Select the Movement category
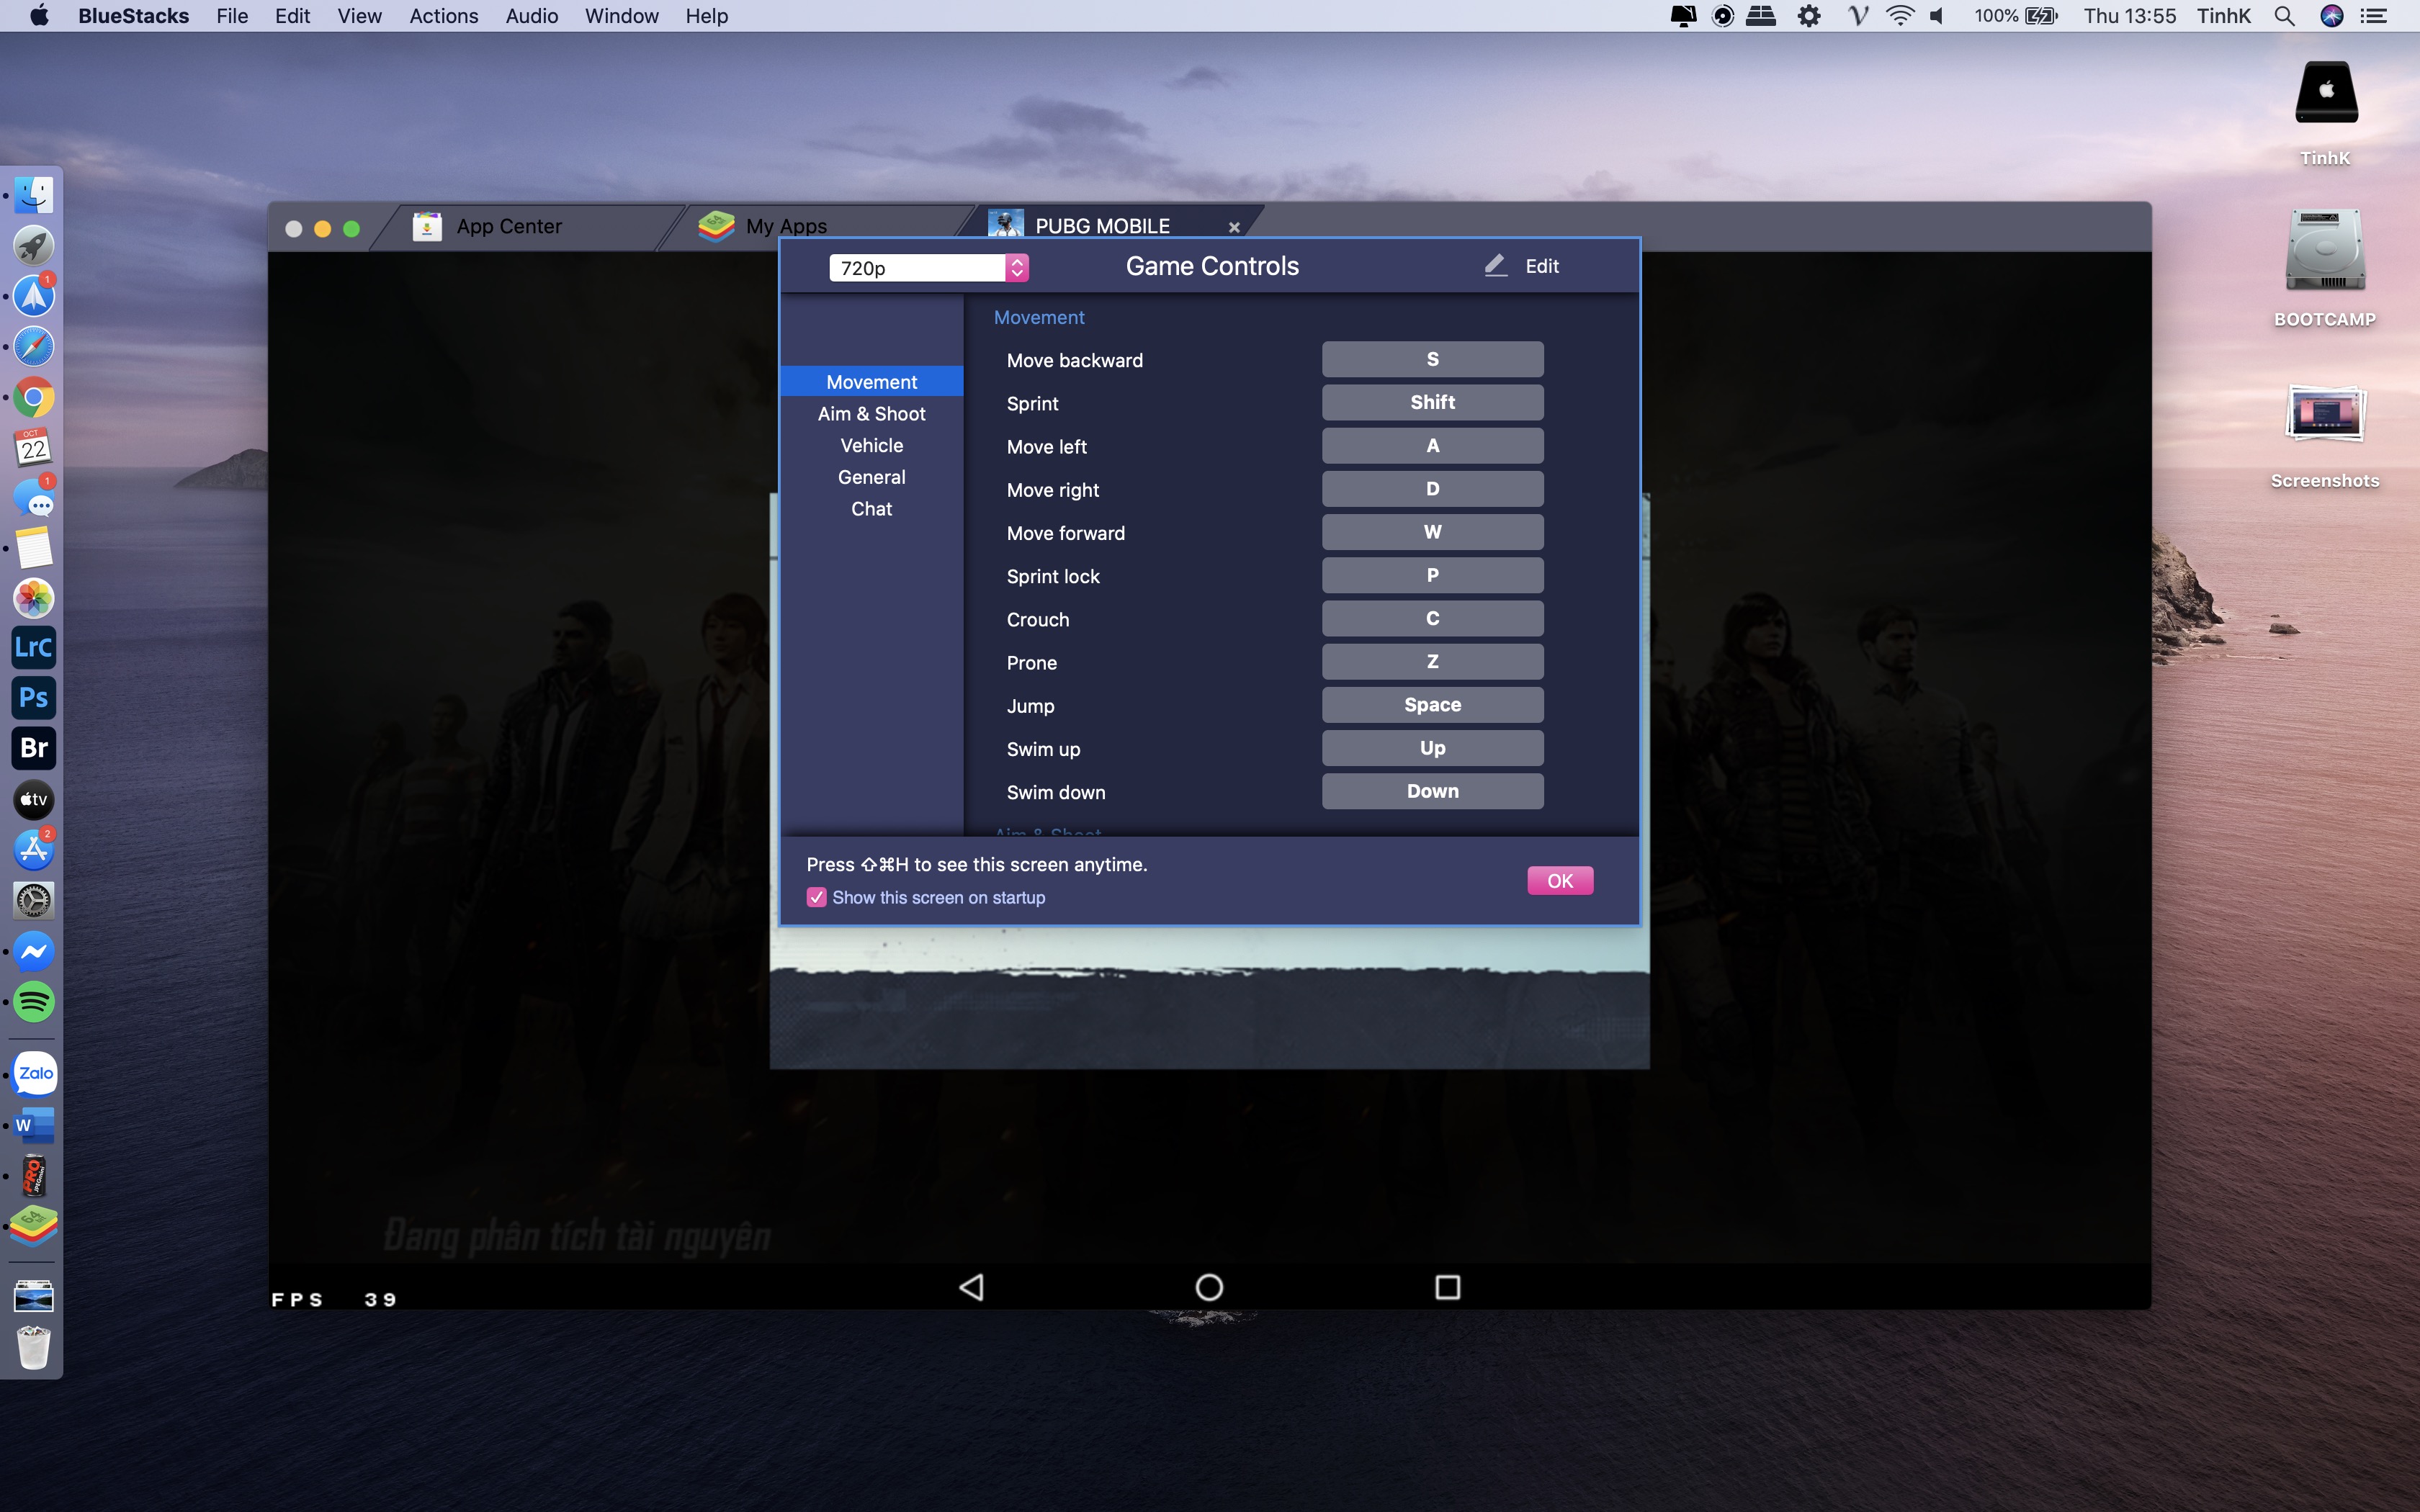Image resolution: width=2420 pixels, height=1512 pixels. pos(871,381)
